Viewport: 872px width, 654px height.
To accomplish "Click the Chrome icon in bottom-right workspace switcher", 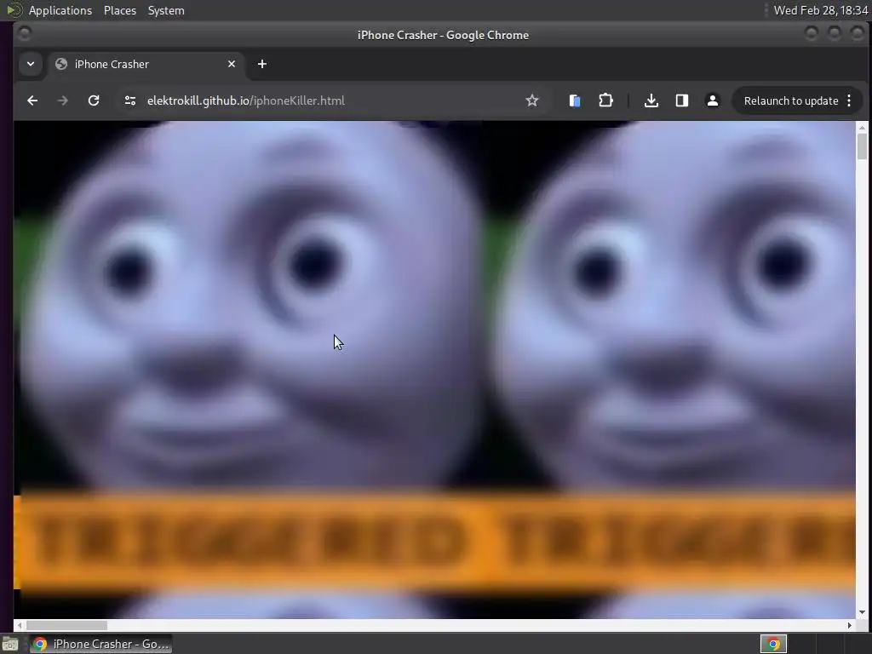I will [773, 644].
